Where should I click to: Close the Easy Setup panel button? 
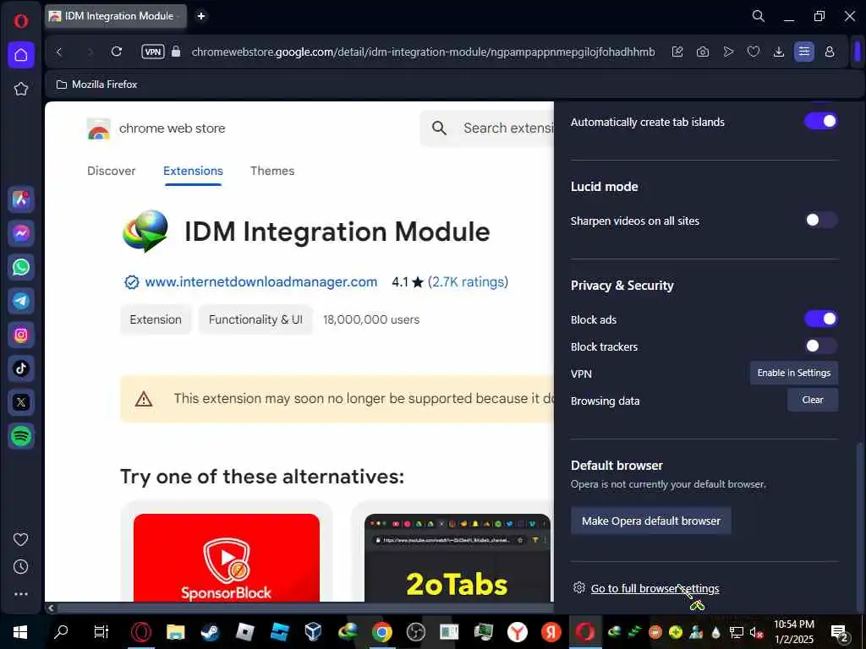click(x=804, y=52)
